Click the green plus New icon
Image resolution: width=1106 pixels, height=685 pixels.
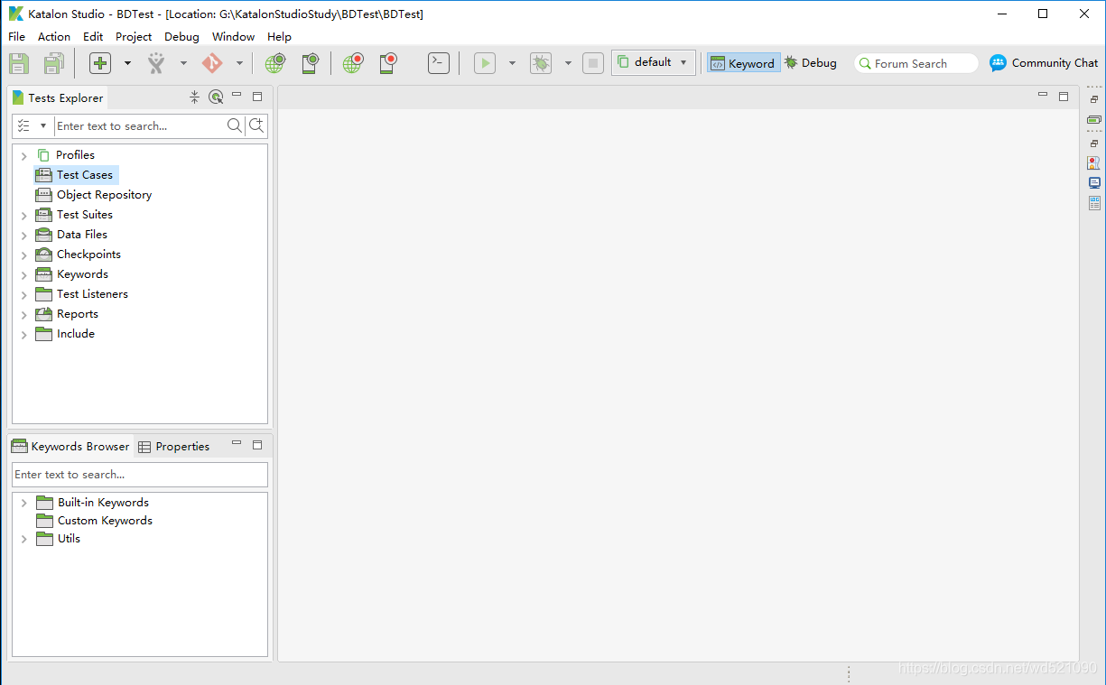pyautogui.click(x=100, y=63)
